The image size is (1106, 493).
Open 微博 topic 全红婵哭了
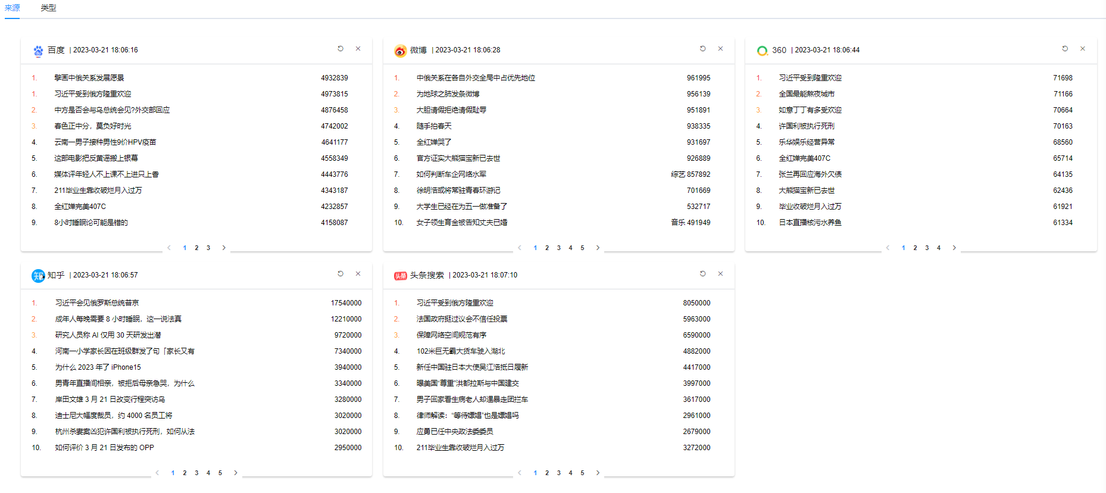[434, 142]
